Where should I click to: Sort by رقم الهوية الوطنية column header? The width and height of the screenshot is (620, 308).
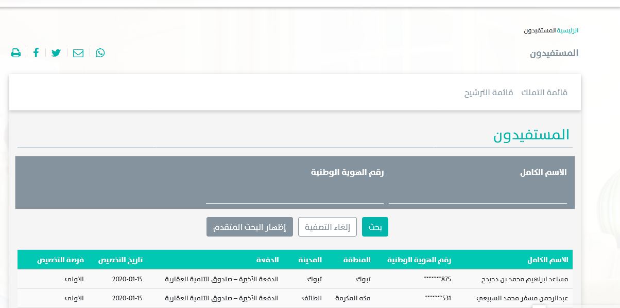click(419, 260)
